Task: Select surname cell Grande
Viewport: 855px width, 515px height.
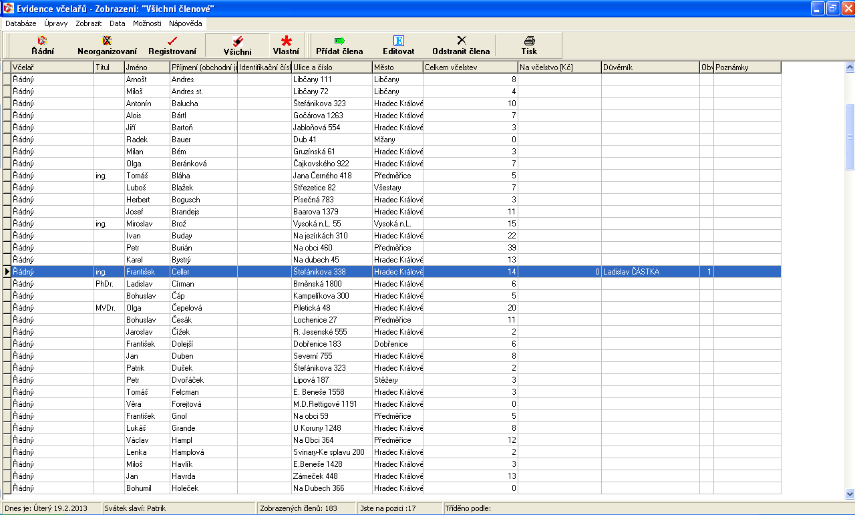Action: point(204,428)
